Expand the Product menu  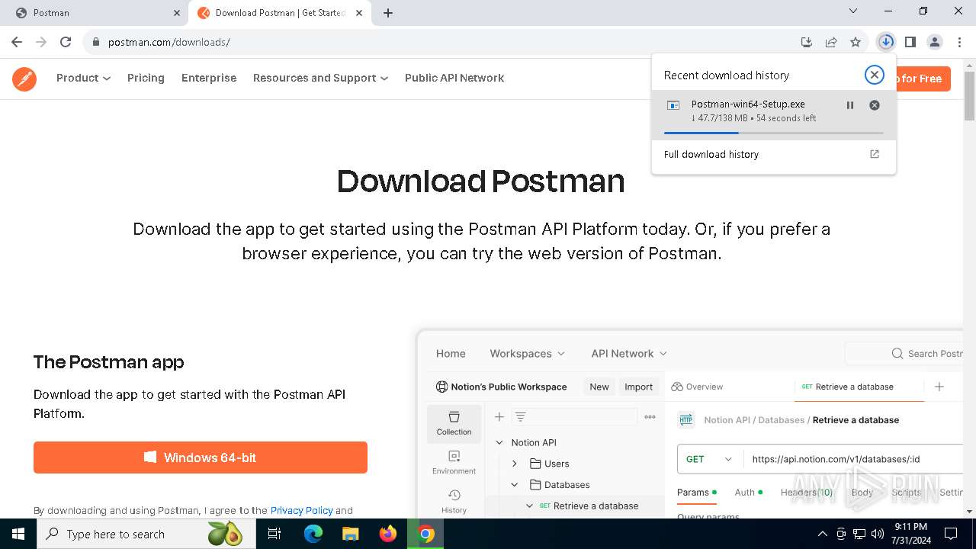83,78
